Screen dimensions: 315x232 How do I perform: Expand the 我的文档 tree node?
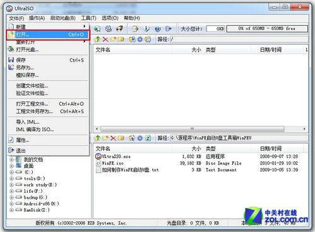pyautogui.click(x=12, y=159)
